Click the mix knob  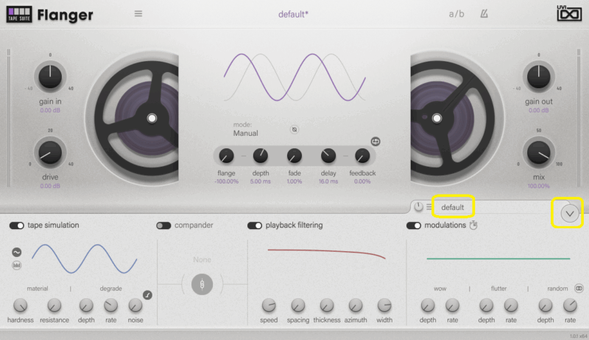point(539,153)
